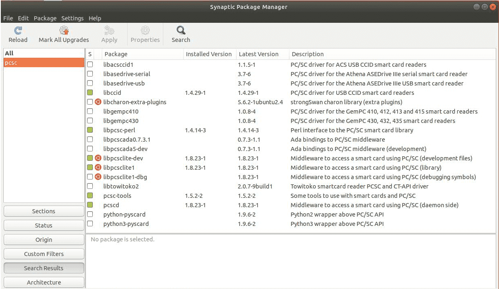Click Ubuntu support icon beside libpcsclite-dev
Screen dimensions: 499x289
click(x=98, y=158)
